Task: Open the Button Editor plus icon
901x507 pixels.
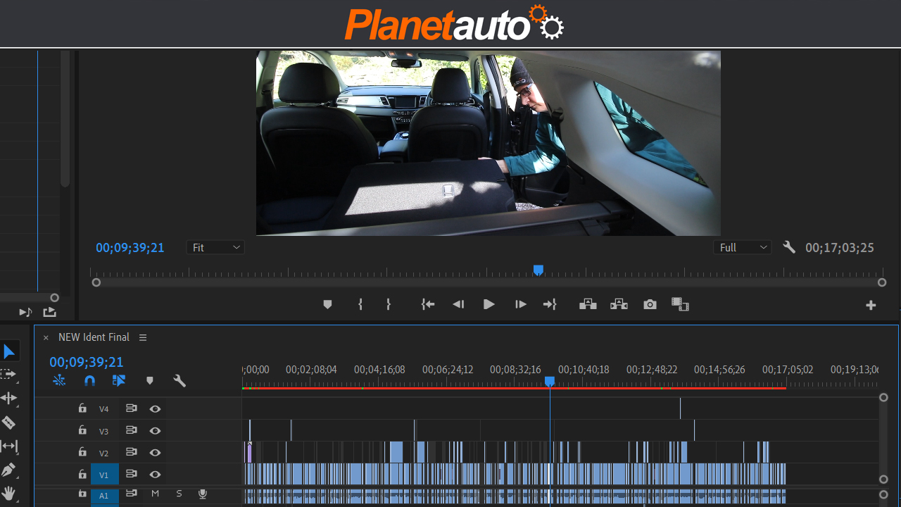Action: coord(871,305)
